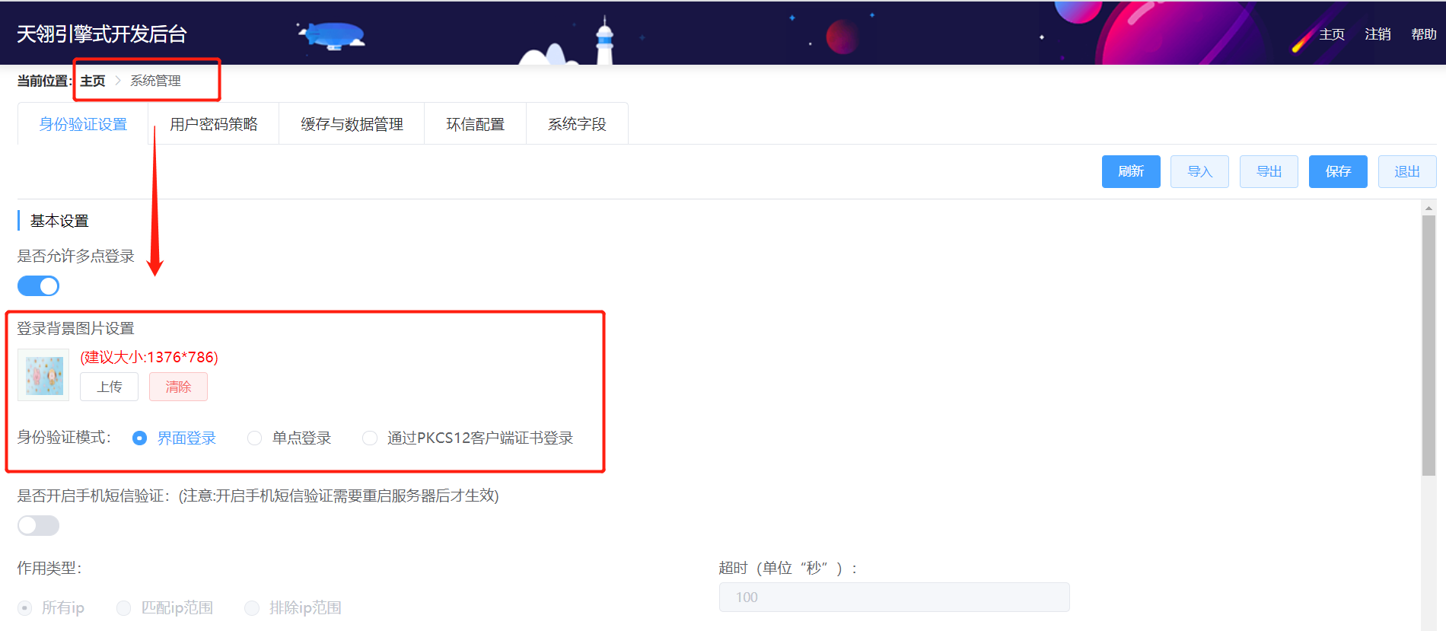
Task: Toggle the 是否允许多点登录 switch
Action: click(38, 286)
